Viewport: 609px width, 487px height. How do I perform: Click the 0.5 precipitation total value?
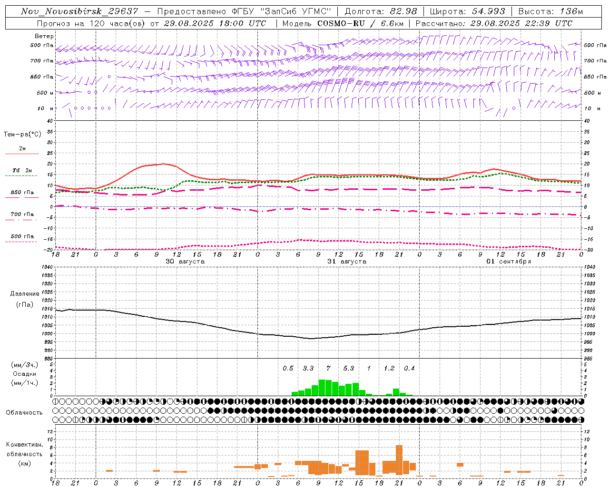pos(288,368)
